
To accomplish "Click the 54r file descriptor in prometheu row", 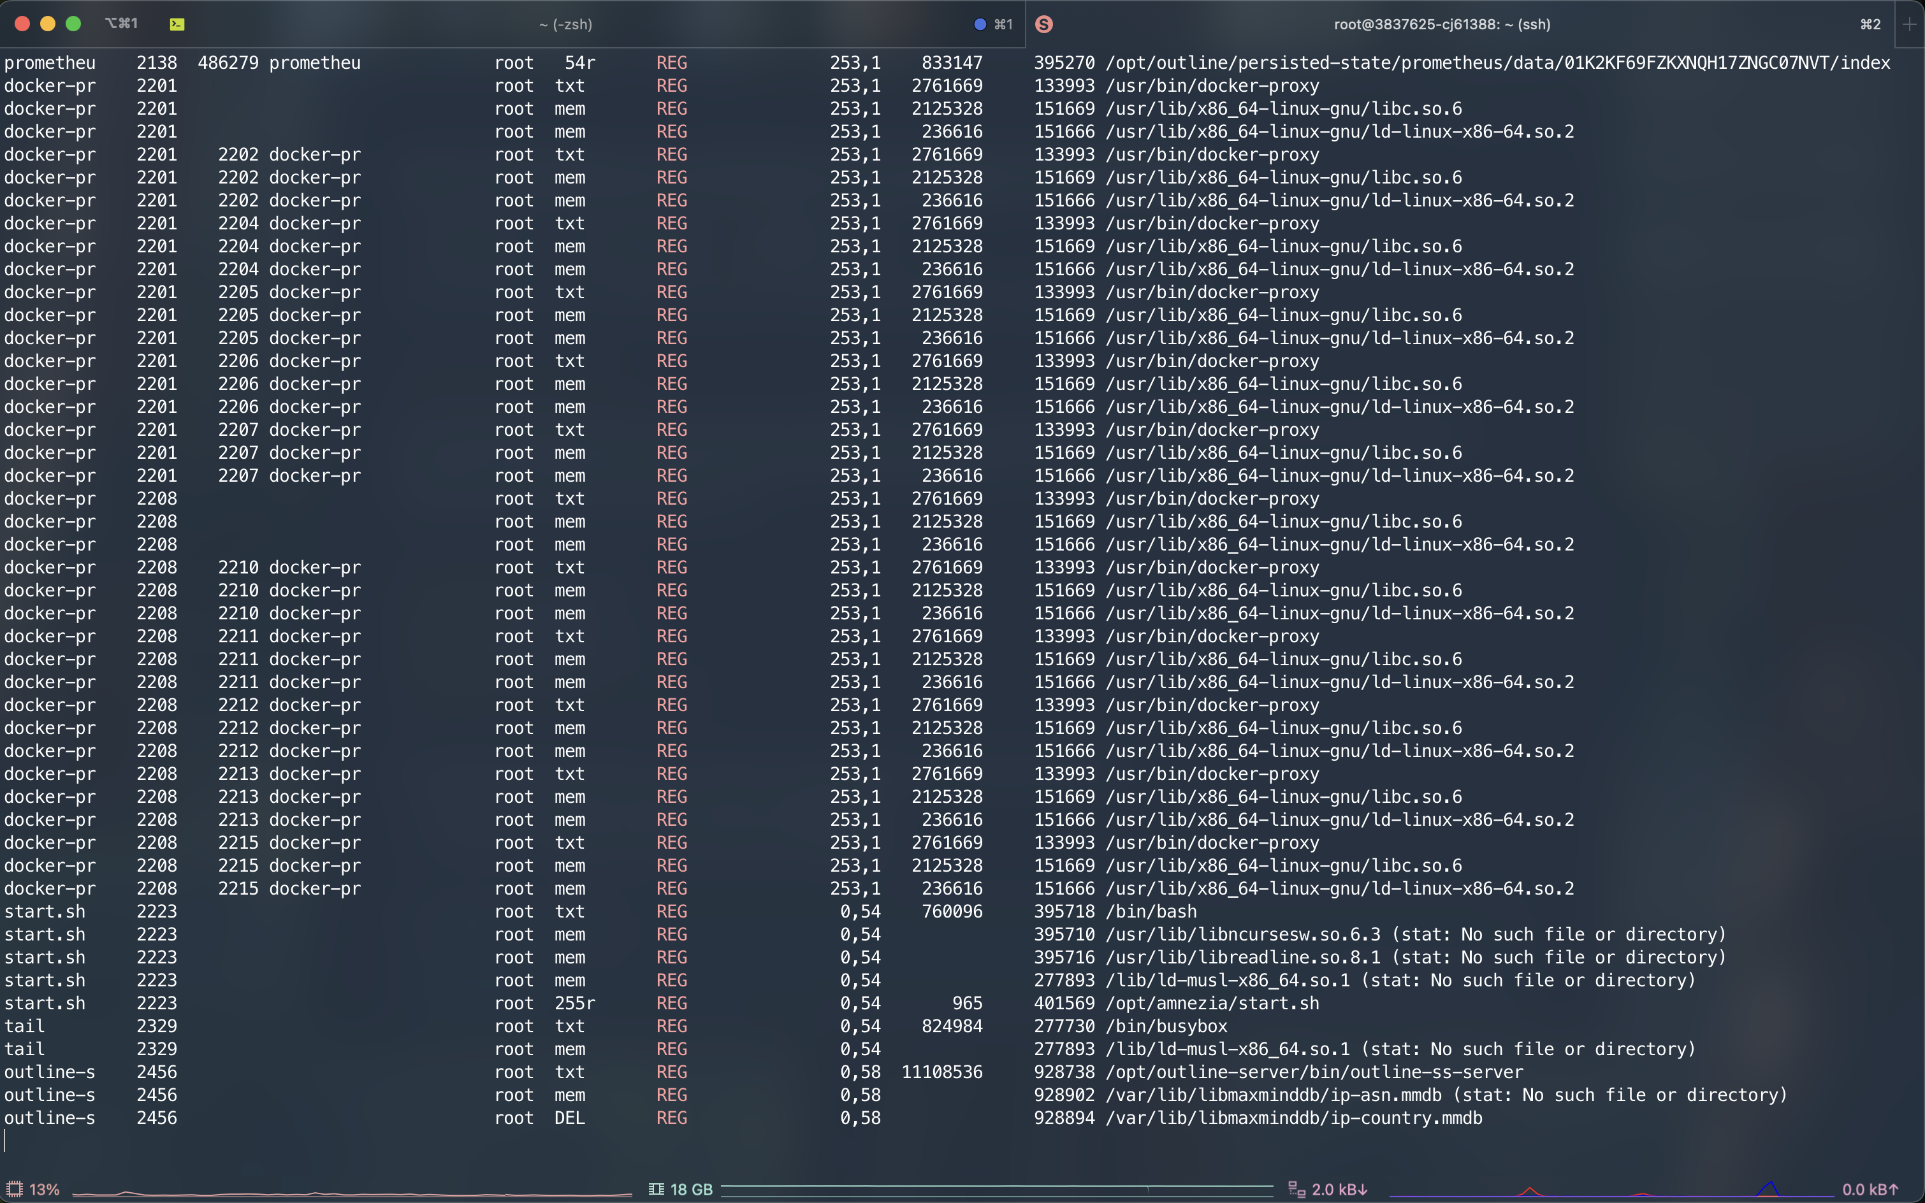I will [x=580, y=63].
